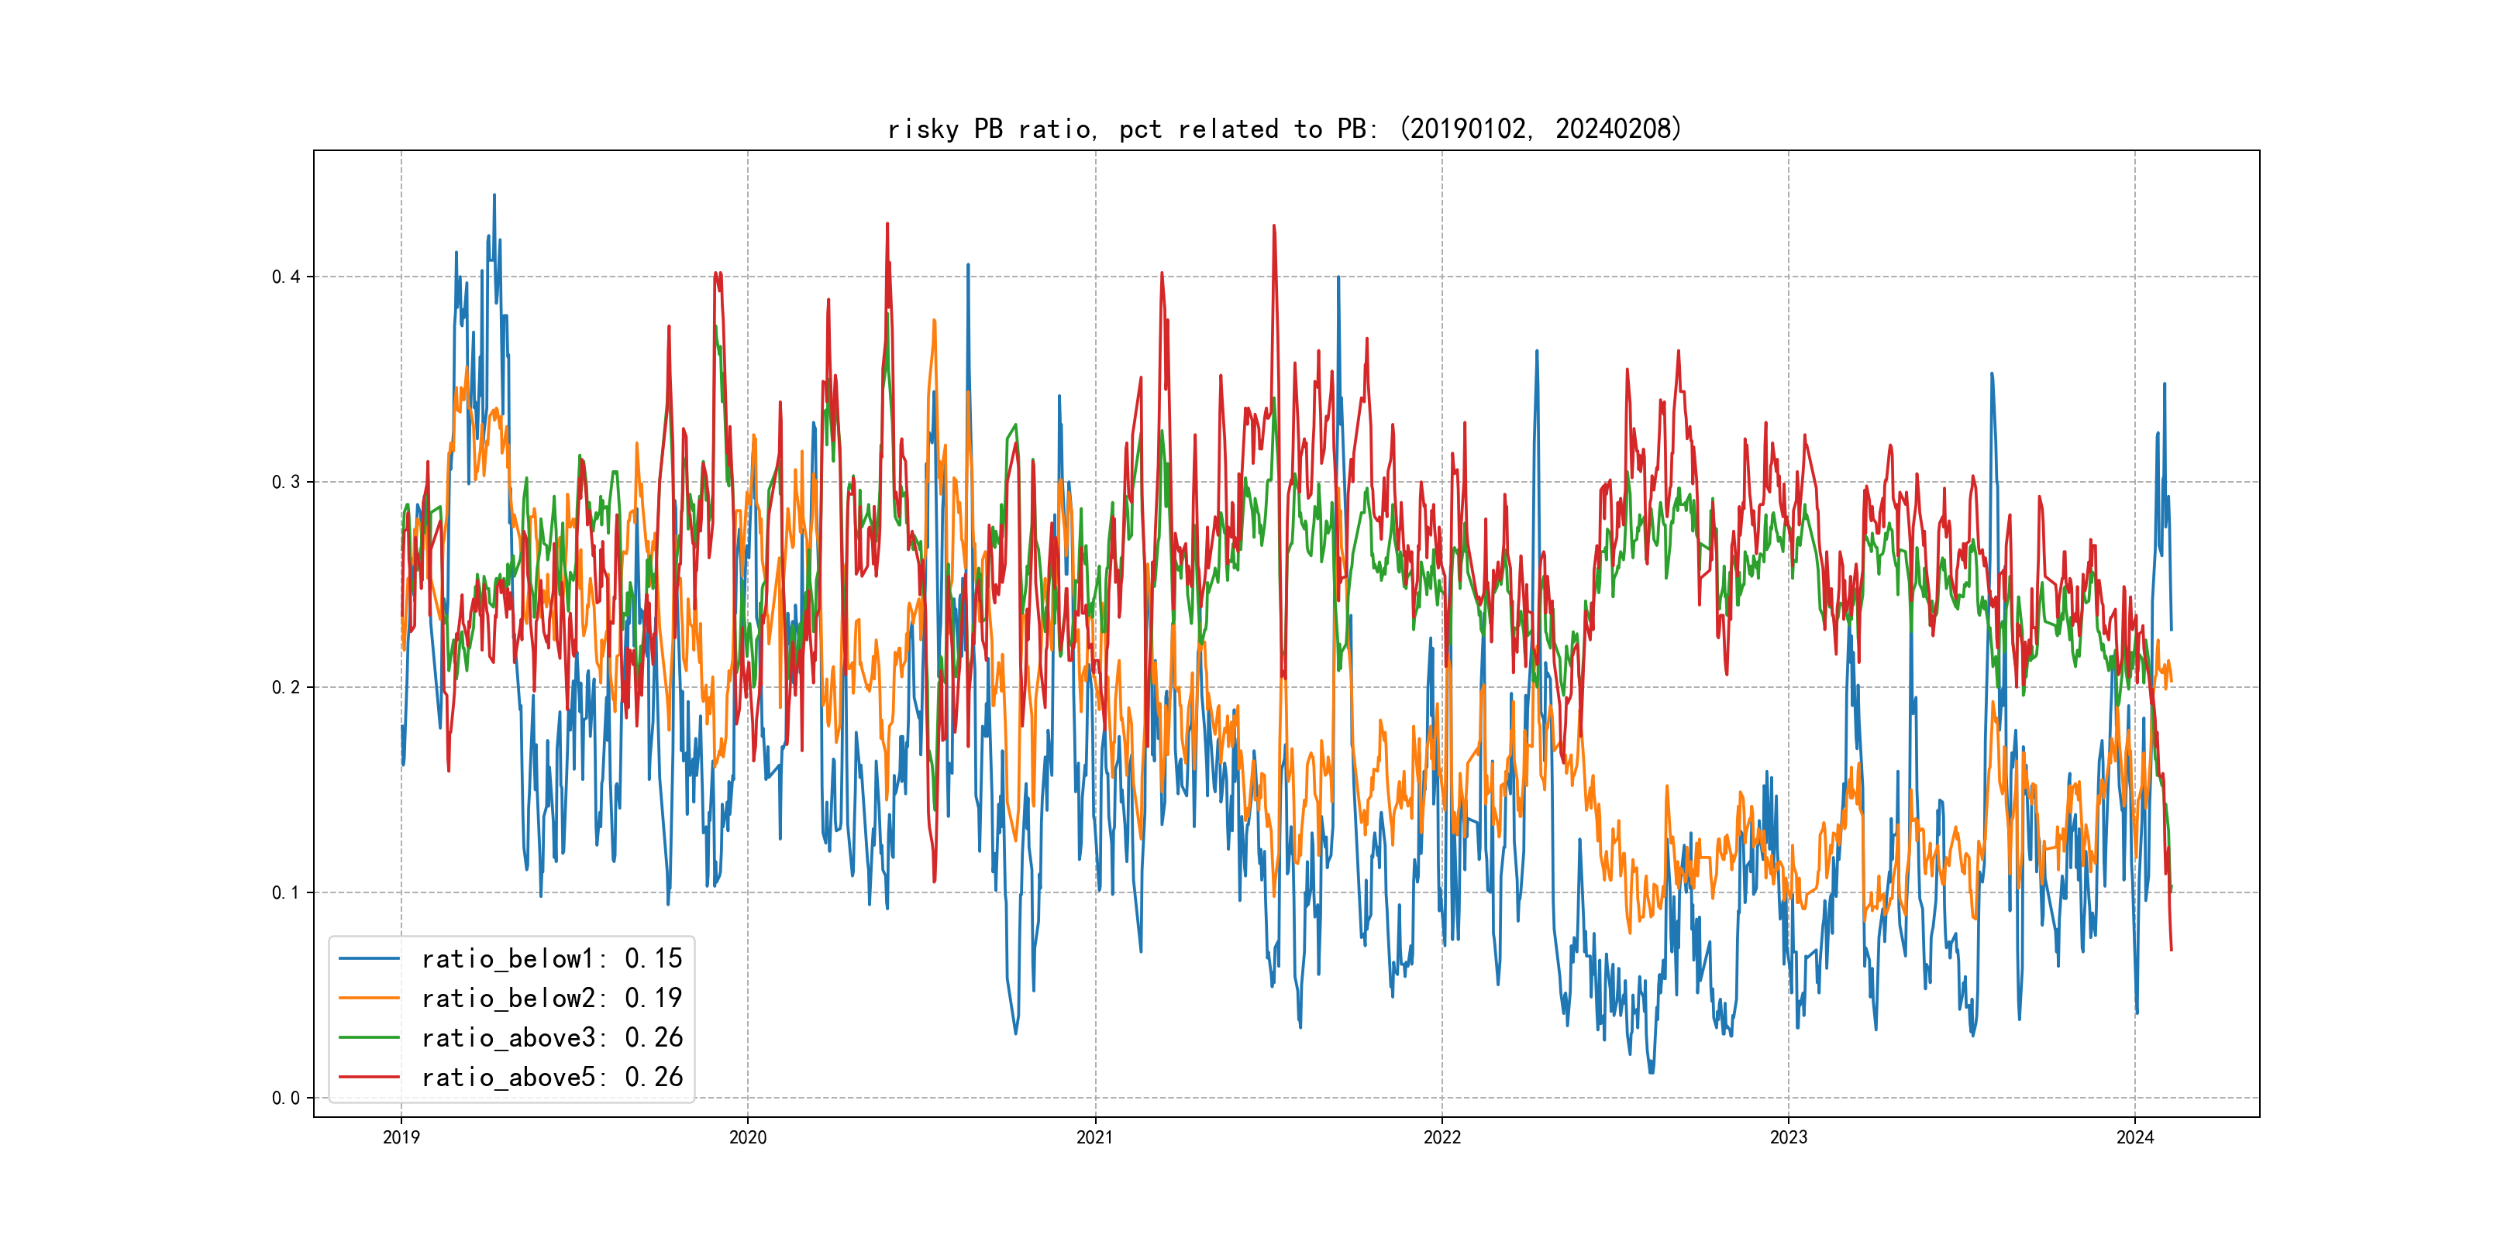Click the 2023 x-axis tick label

tap(1788, 1137)
